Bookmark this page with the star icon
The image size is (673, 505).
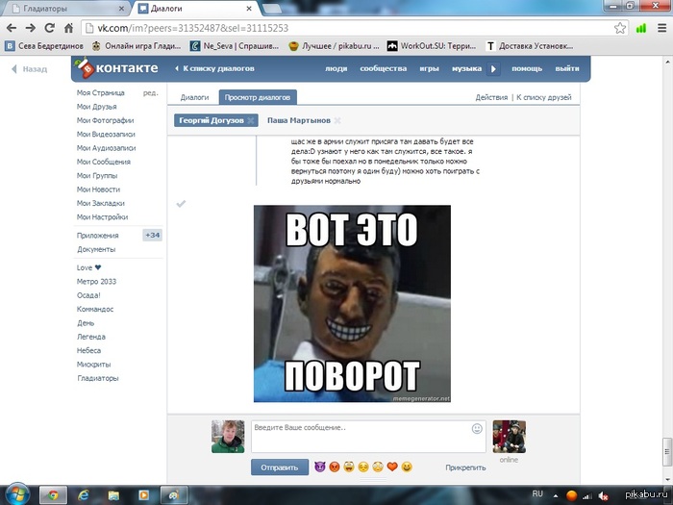click(x=620, y=28)
